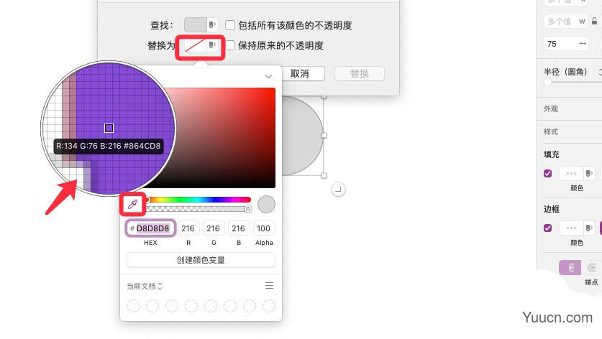Viewport: 602px width, 339px height.
Task: Open the find color swatch
Action: point(201,25)
